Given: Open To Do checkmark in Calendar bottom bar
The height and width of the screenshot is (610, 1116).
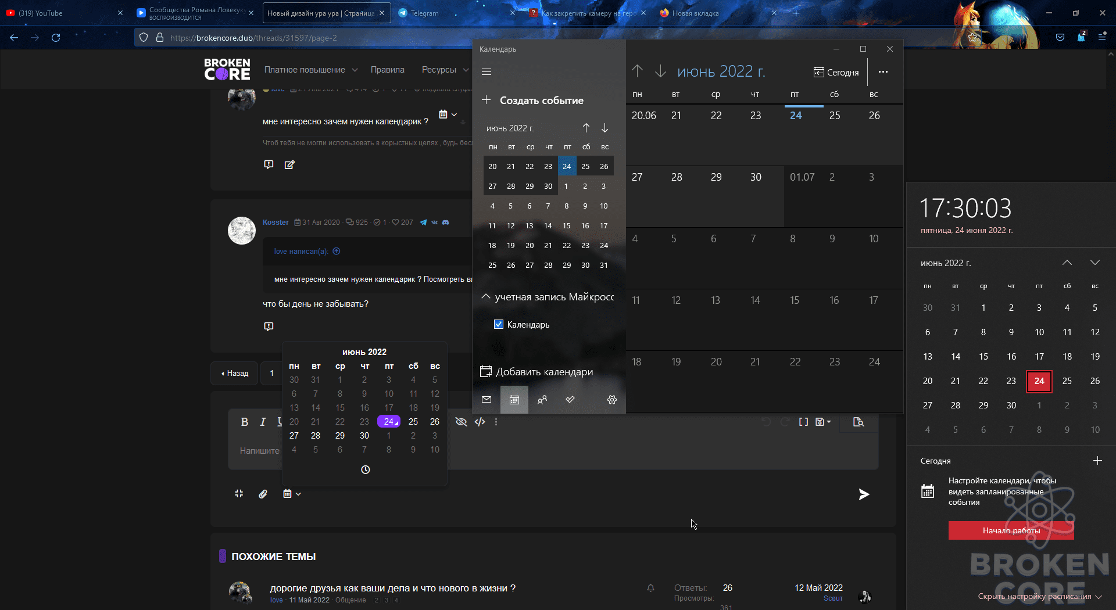Looking at the screenshot, I should tap(570, 400).
